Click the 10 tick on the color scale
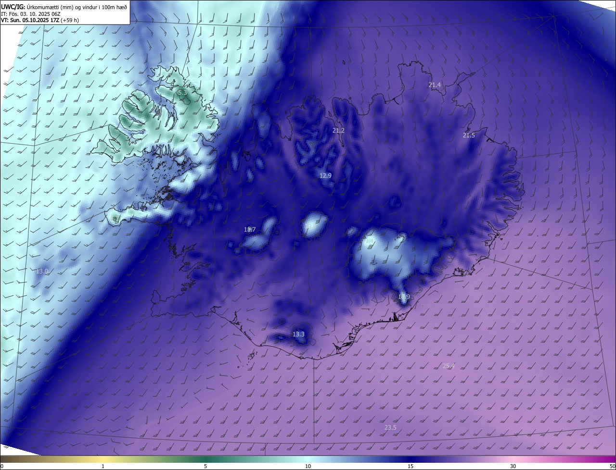This screenshot has width=616, height=470. pyautogui.click(x=308, y=466)
